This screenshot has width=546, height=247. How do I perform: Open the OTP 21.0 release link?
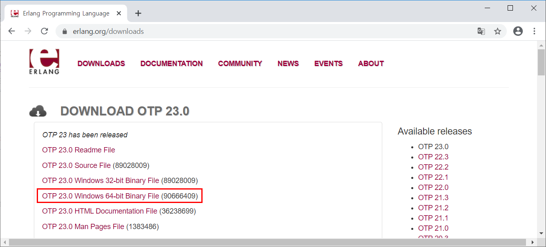point(433,228)
